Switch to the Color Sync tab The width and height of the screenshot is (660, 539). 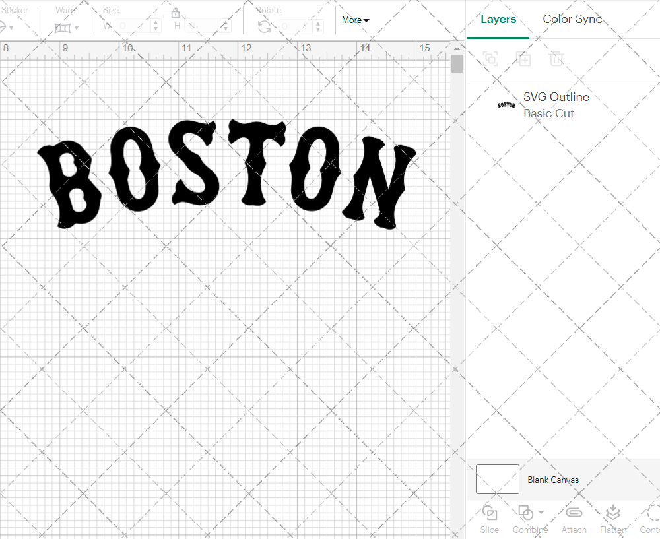(572, 19)
